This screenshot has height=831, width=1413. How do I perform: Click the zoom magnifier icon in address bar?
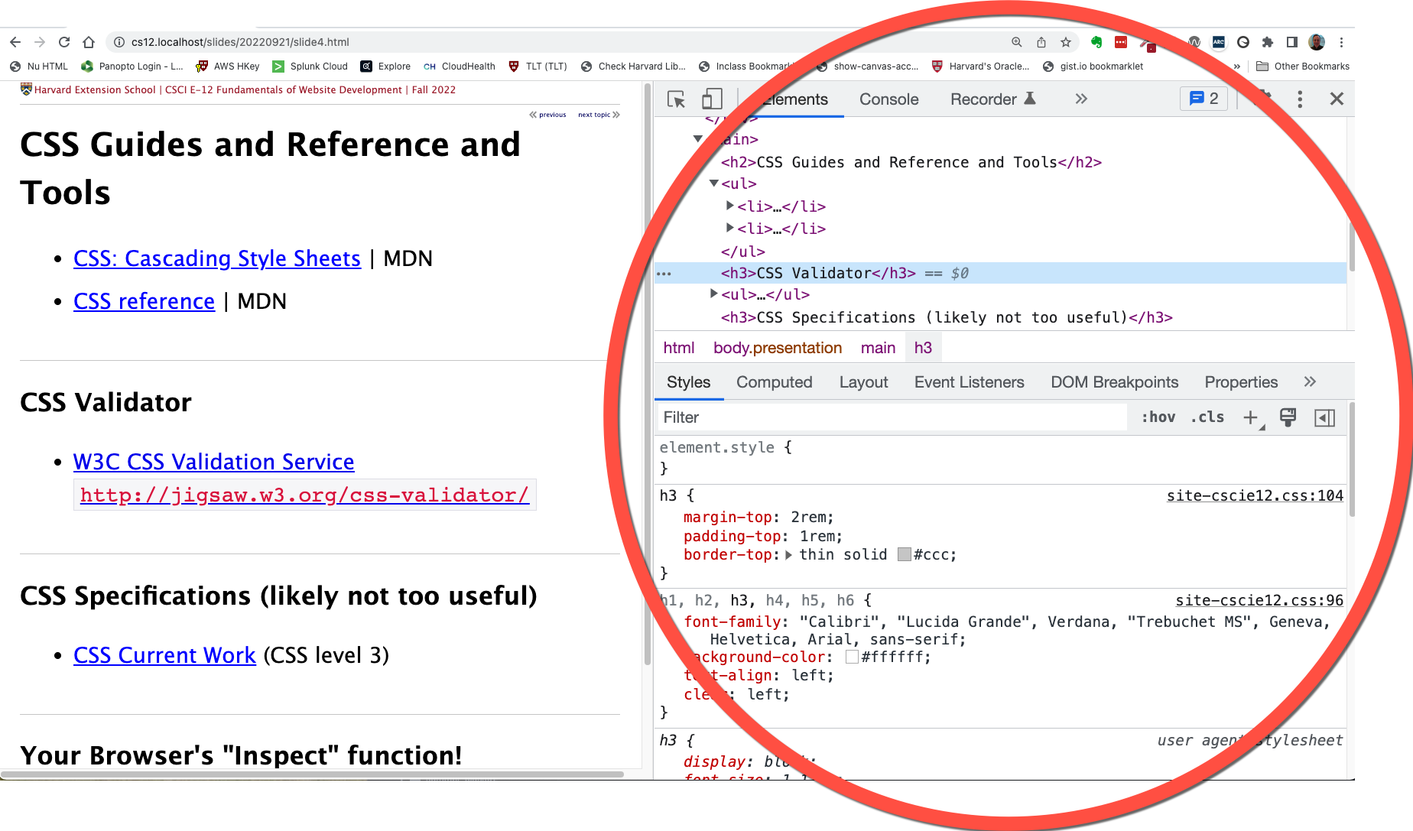pos(1016,42)
